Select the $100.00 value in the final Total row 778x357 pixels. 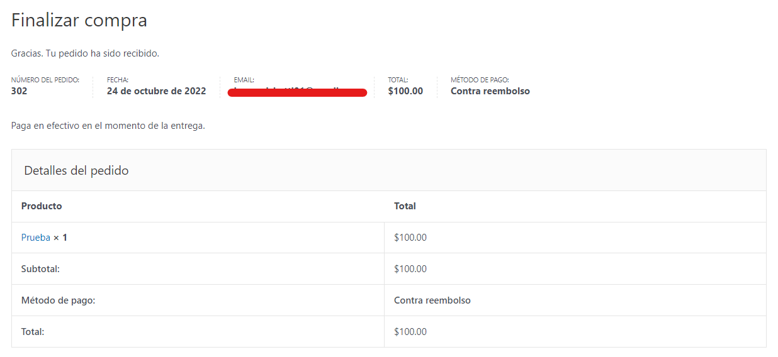point(410,332)
